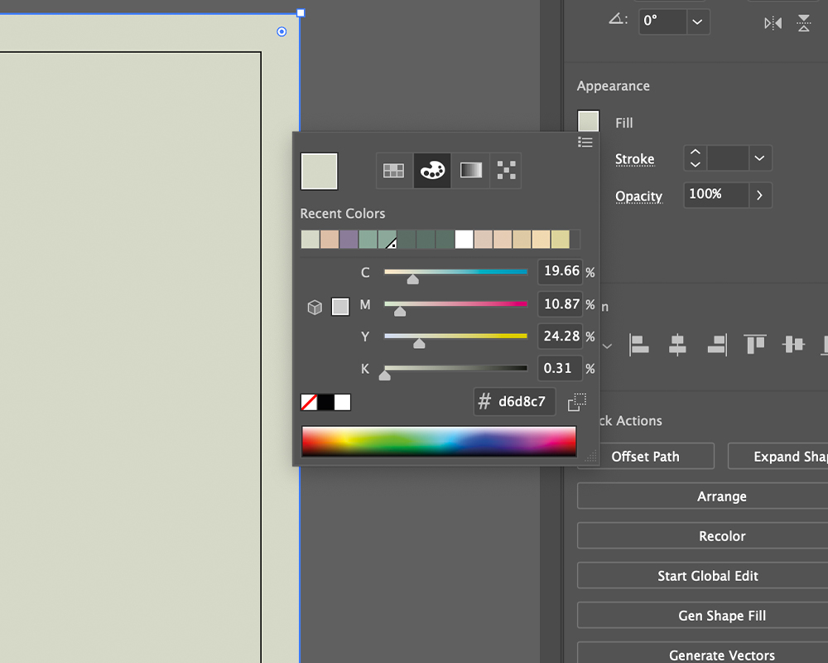
Task: Click the Fill color swatch in Appearance
Action: [588, 121]
